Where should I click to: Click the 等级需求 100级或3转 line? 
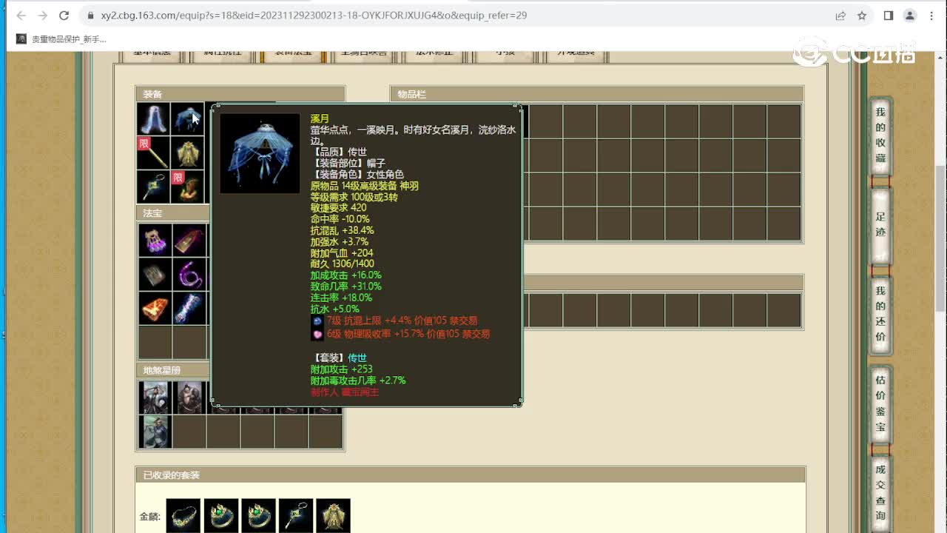tap(354, 197)
